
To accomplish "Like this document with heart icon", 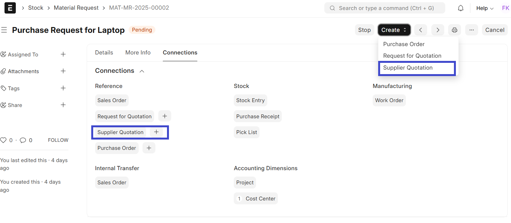I will pyautogui.click(x=4, y=140).
